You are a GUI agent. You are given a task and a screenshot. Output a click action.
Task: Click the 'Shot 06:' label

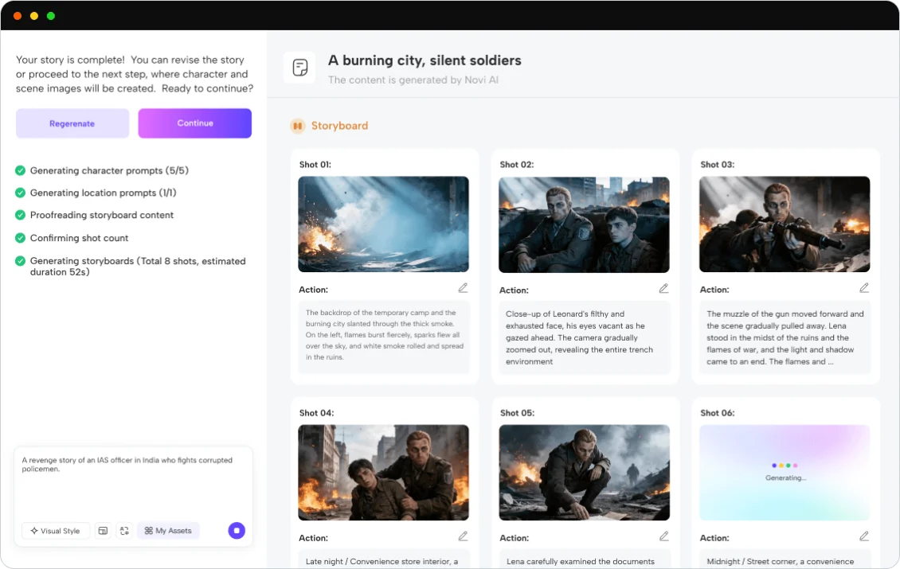tap(718, 413)
